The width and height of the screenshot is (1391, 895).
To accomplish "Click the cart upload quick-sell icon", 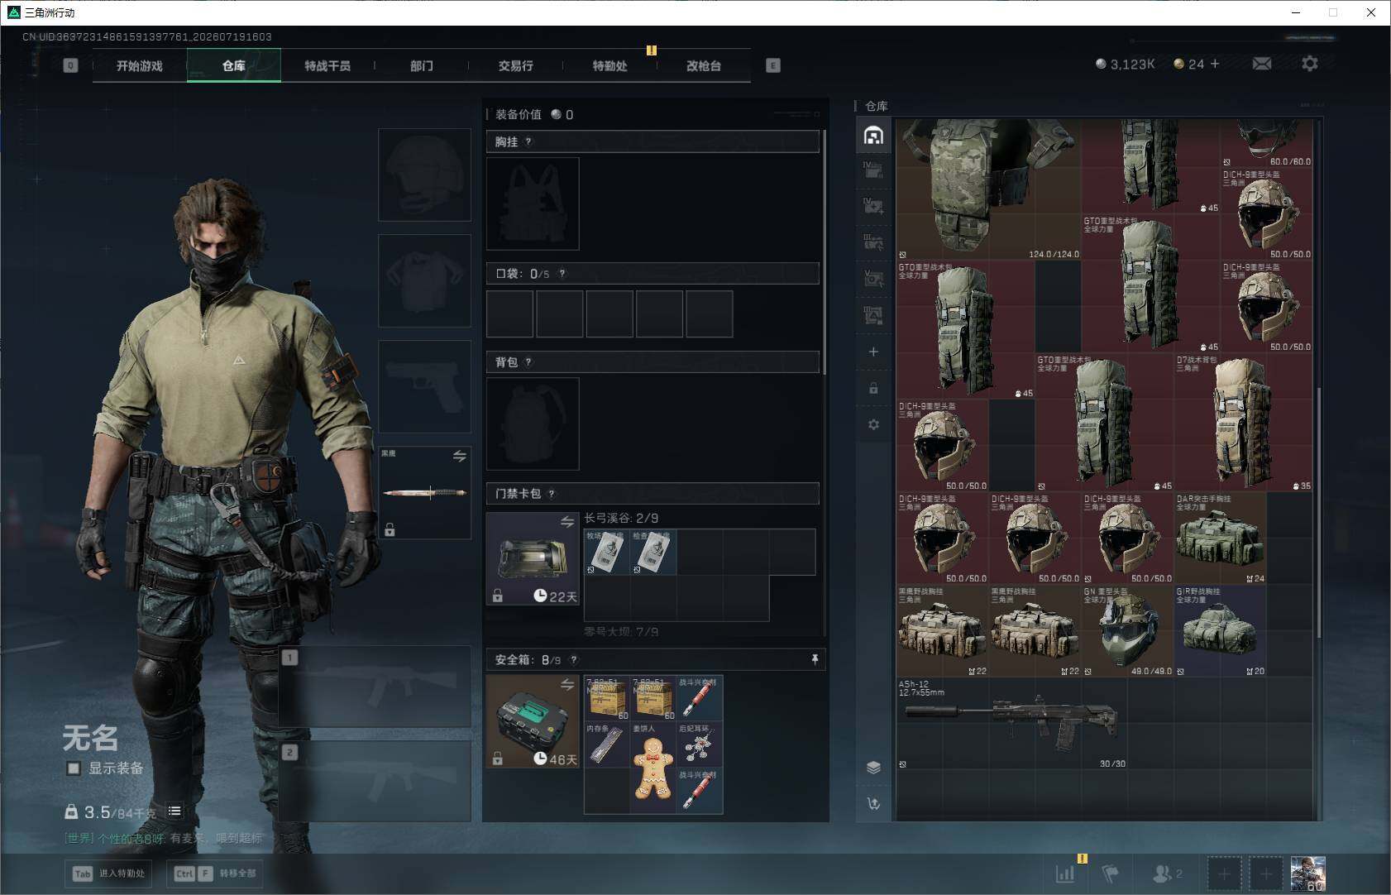I will (873, 803).
